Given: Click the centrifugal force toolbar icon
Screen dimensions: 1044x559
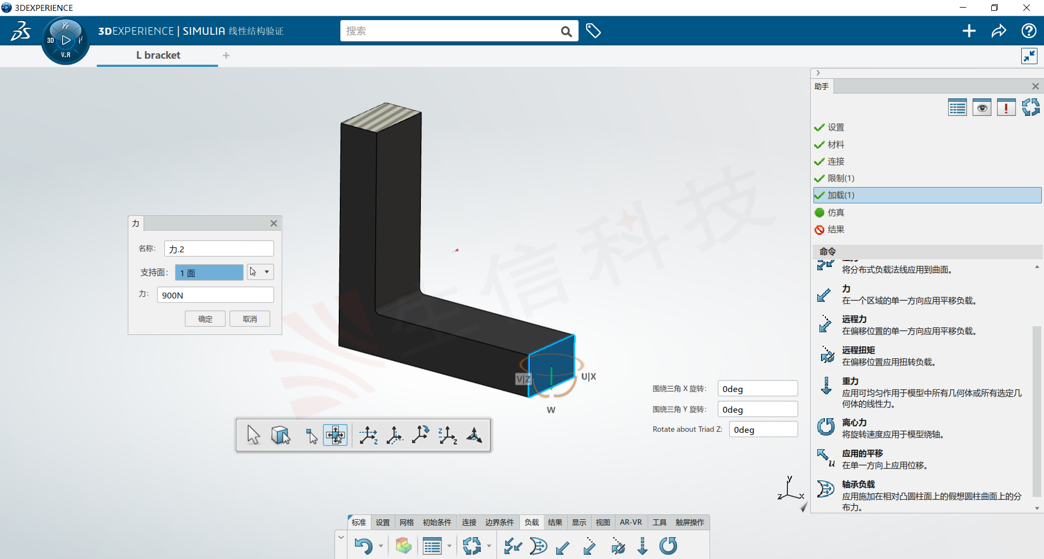Looking at the screenshot, I should tap(668, 545).
